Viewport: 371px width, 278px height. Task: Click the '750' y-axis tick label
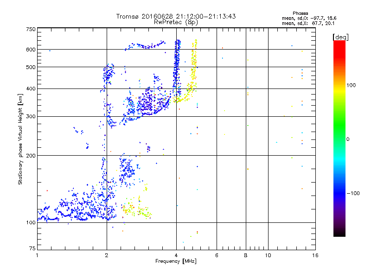pyautogui.click(x=31, y=29)
